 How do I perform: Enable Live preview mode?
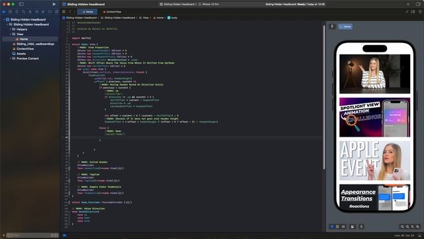coord(332,226)
